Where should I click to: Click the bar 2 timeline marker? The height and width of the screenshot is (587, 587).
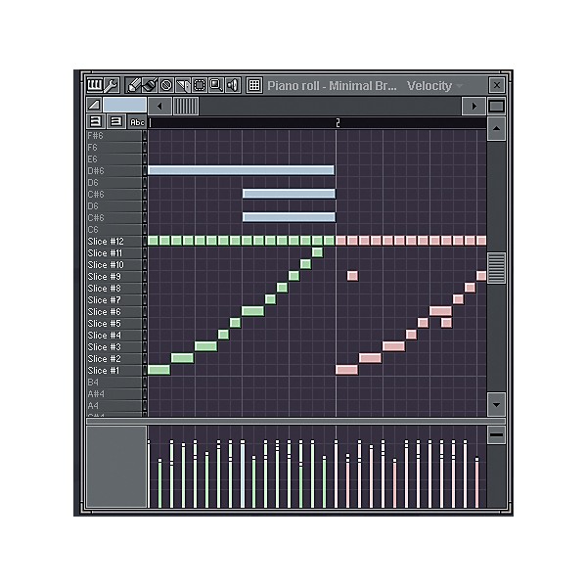coord(338,123)
